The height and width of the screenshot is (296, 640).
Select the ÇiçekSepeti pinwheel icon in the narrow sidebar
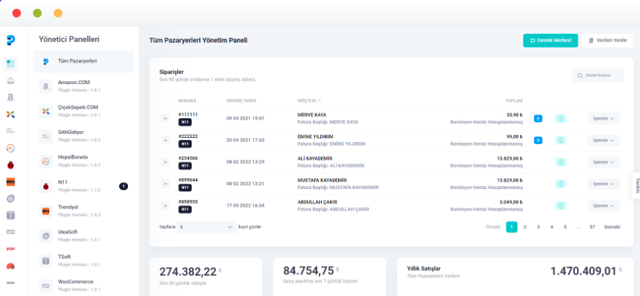coord(10,115)
